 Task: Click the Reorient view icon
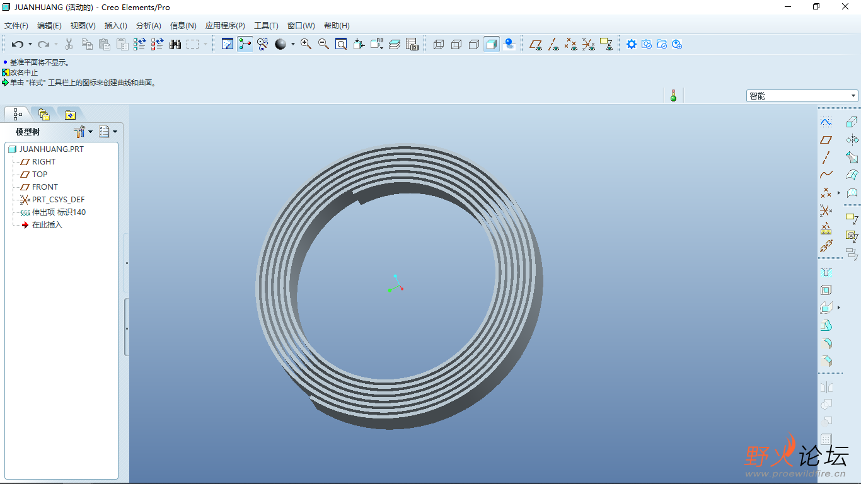tap(359, 44)
